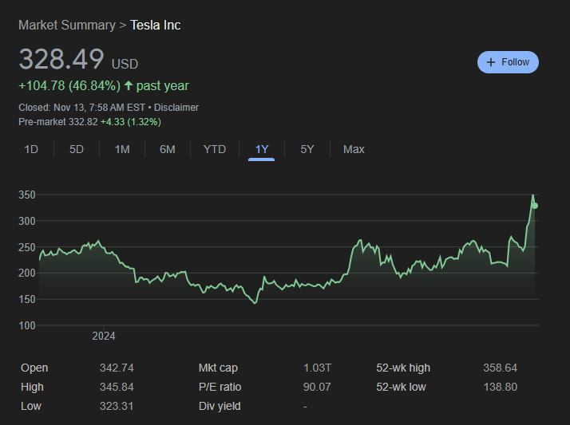
Task: Select the 1Y range tab
Action: (x=262, y=149)
